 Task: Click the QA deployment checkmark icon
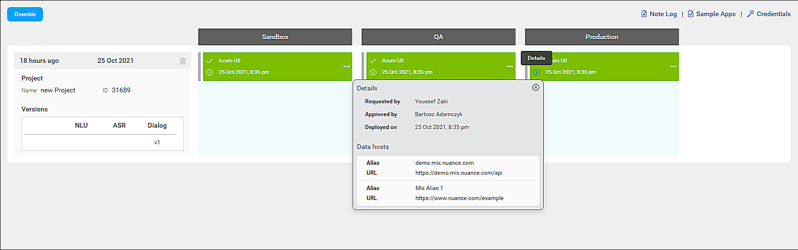point(373,61)
